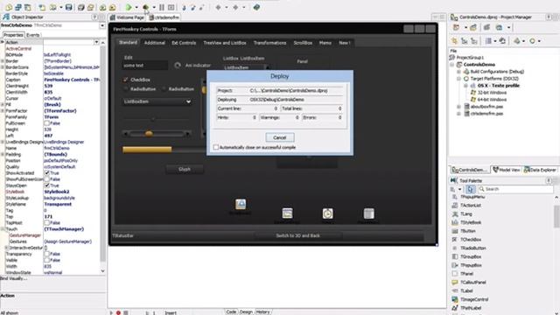The image size is (560, 315).
Task: Click the clock timer component icon on form
Action: pyautogui.click(x=327, y=213)
